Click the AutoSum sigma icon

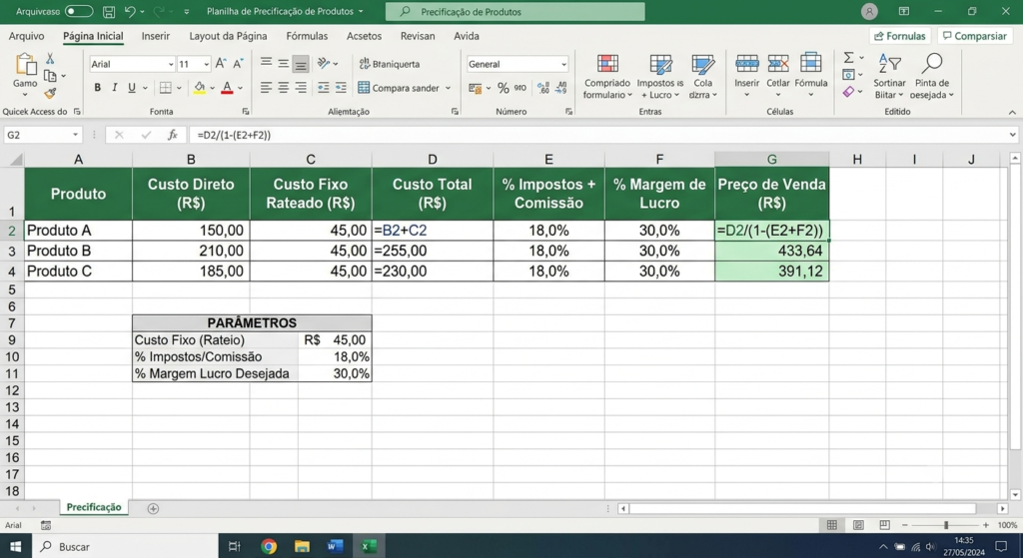pyautogui.click(x=848, y=58)
